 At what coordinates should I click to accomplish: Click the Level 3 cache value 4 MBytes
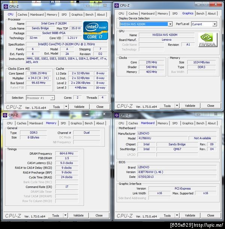click(81, 88)
